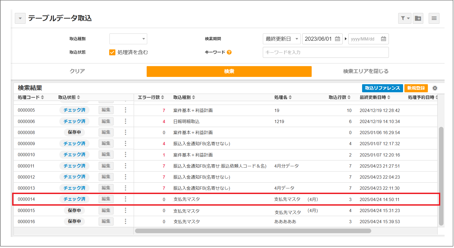The image size is (454, 248).
Task: Expand the title dropdown arrow beside テーブルデータ取込
Action: [x=20, y=18]
